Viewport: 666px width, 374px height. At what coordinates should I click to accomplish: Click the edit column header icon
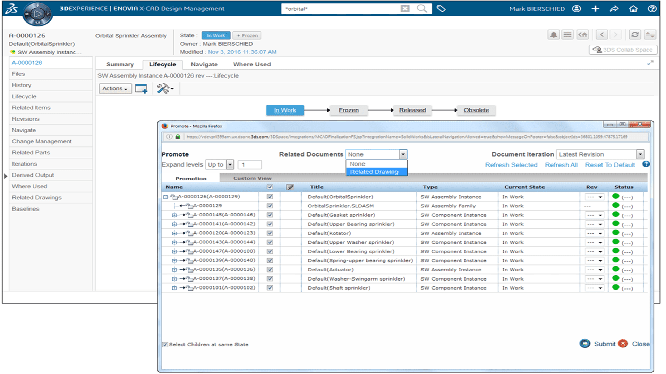pyautogui.click(x=290, y=187)
